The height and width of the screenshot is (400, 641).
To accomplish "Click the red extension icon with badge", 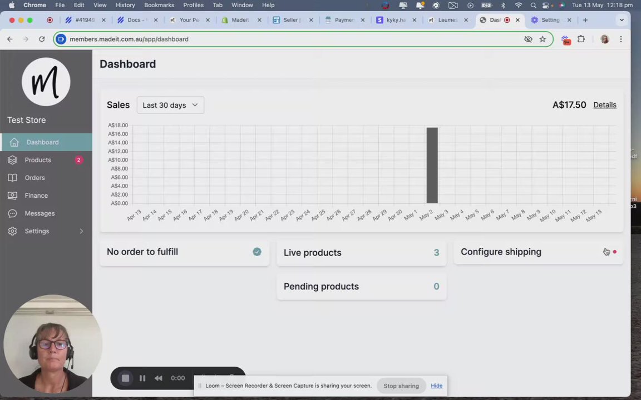I will (566, 40).
